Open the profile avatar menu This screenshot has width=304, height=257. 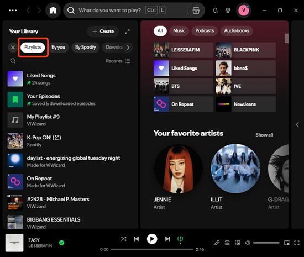pyautogui.click(x=244, y=11)
